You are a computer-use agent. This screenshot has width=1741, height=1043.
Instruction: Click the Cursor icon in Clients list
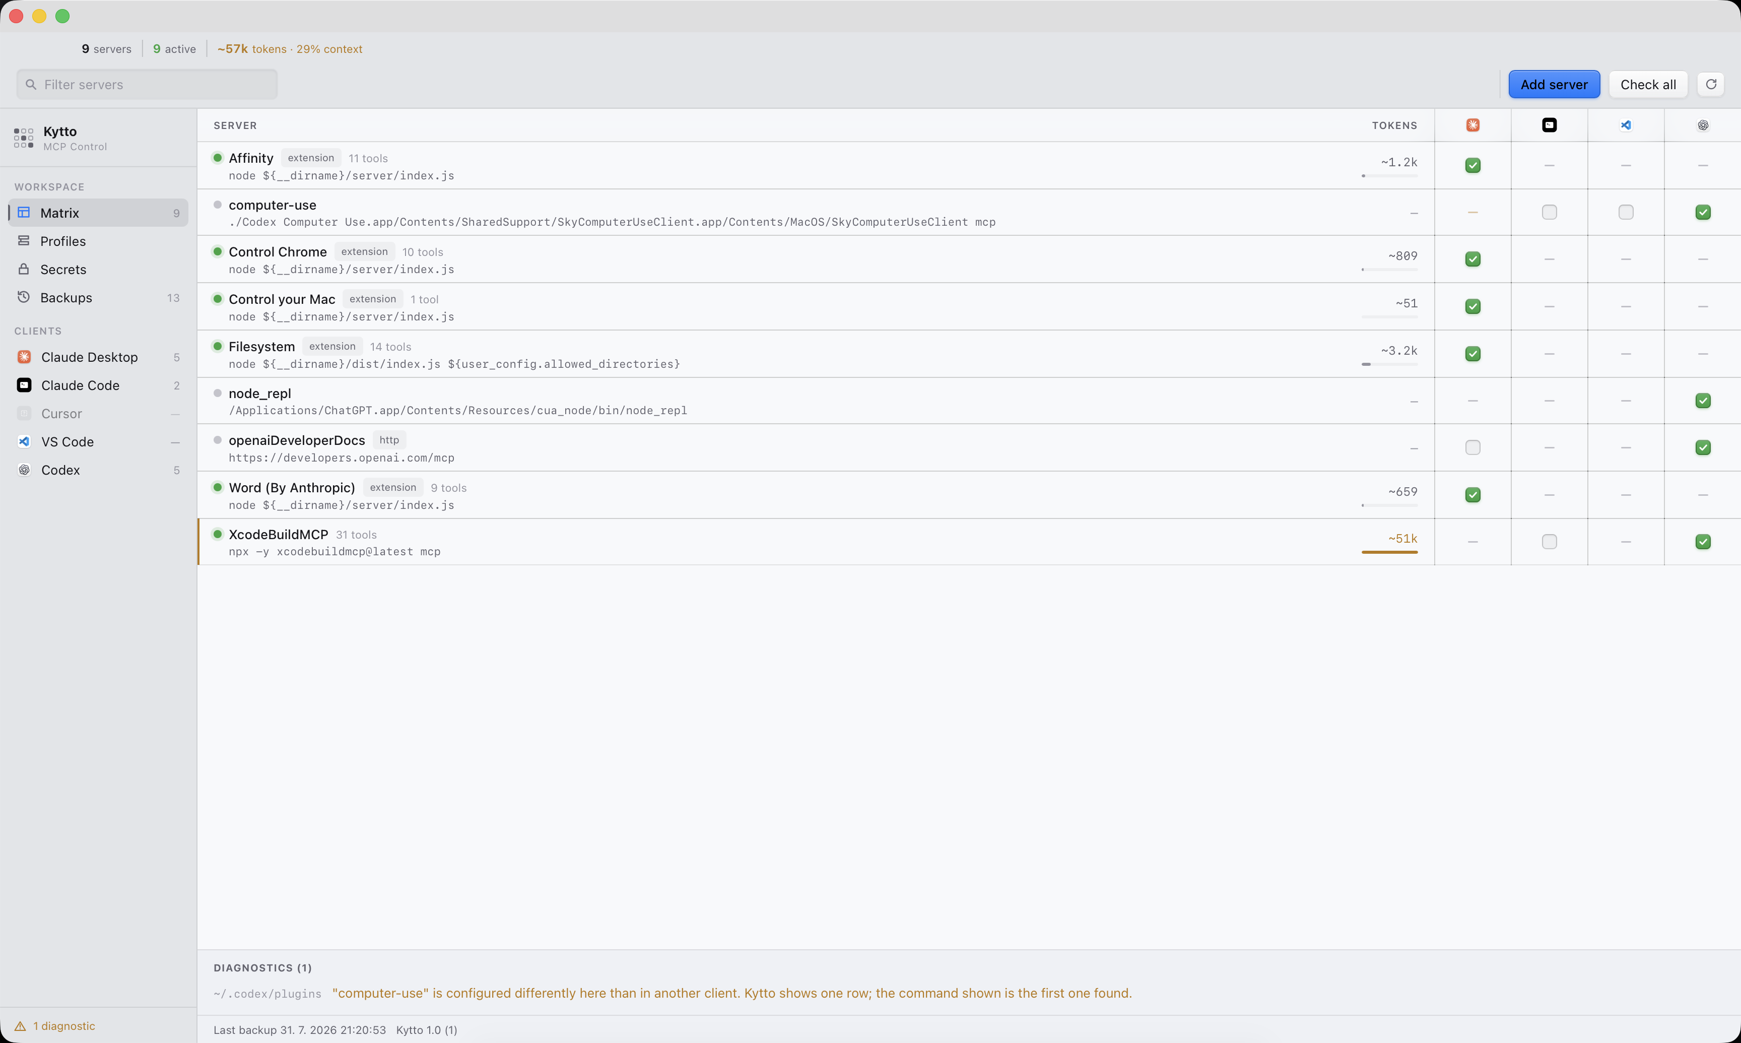25,413
